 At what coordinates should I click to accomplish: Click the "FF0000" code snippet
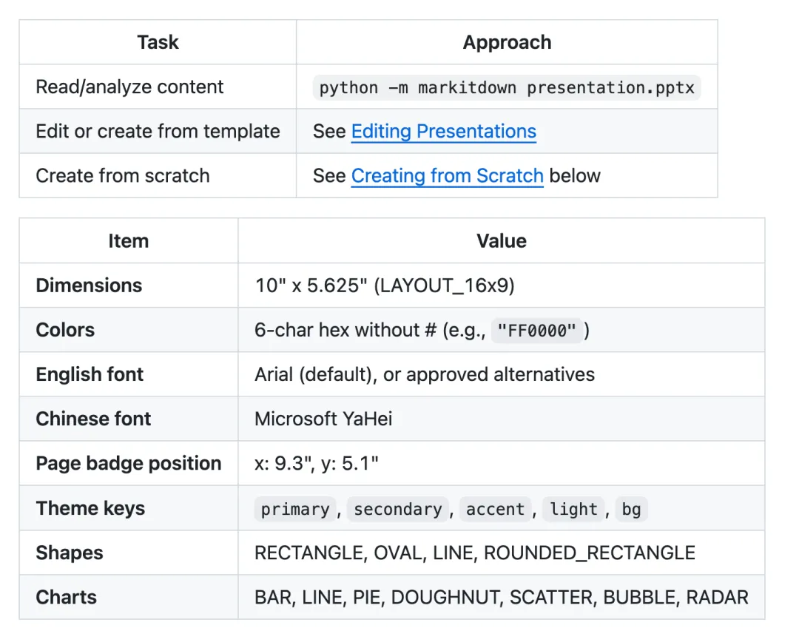[x=536, y=331]
